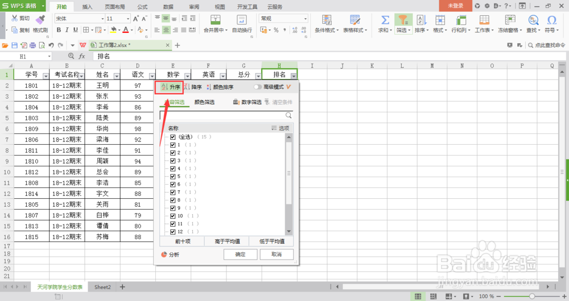
Task: Click the Print icon in quick toolbar
Action: (32, 45)
